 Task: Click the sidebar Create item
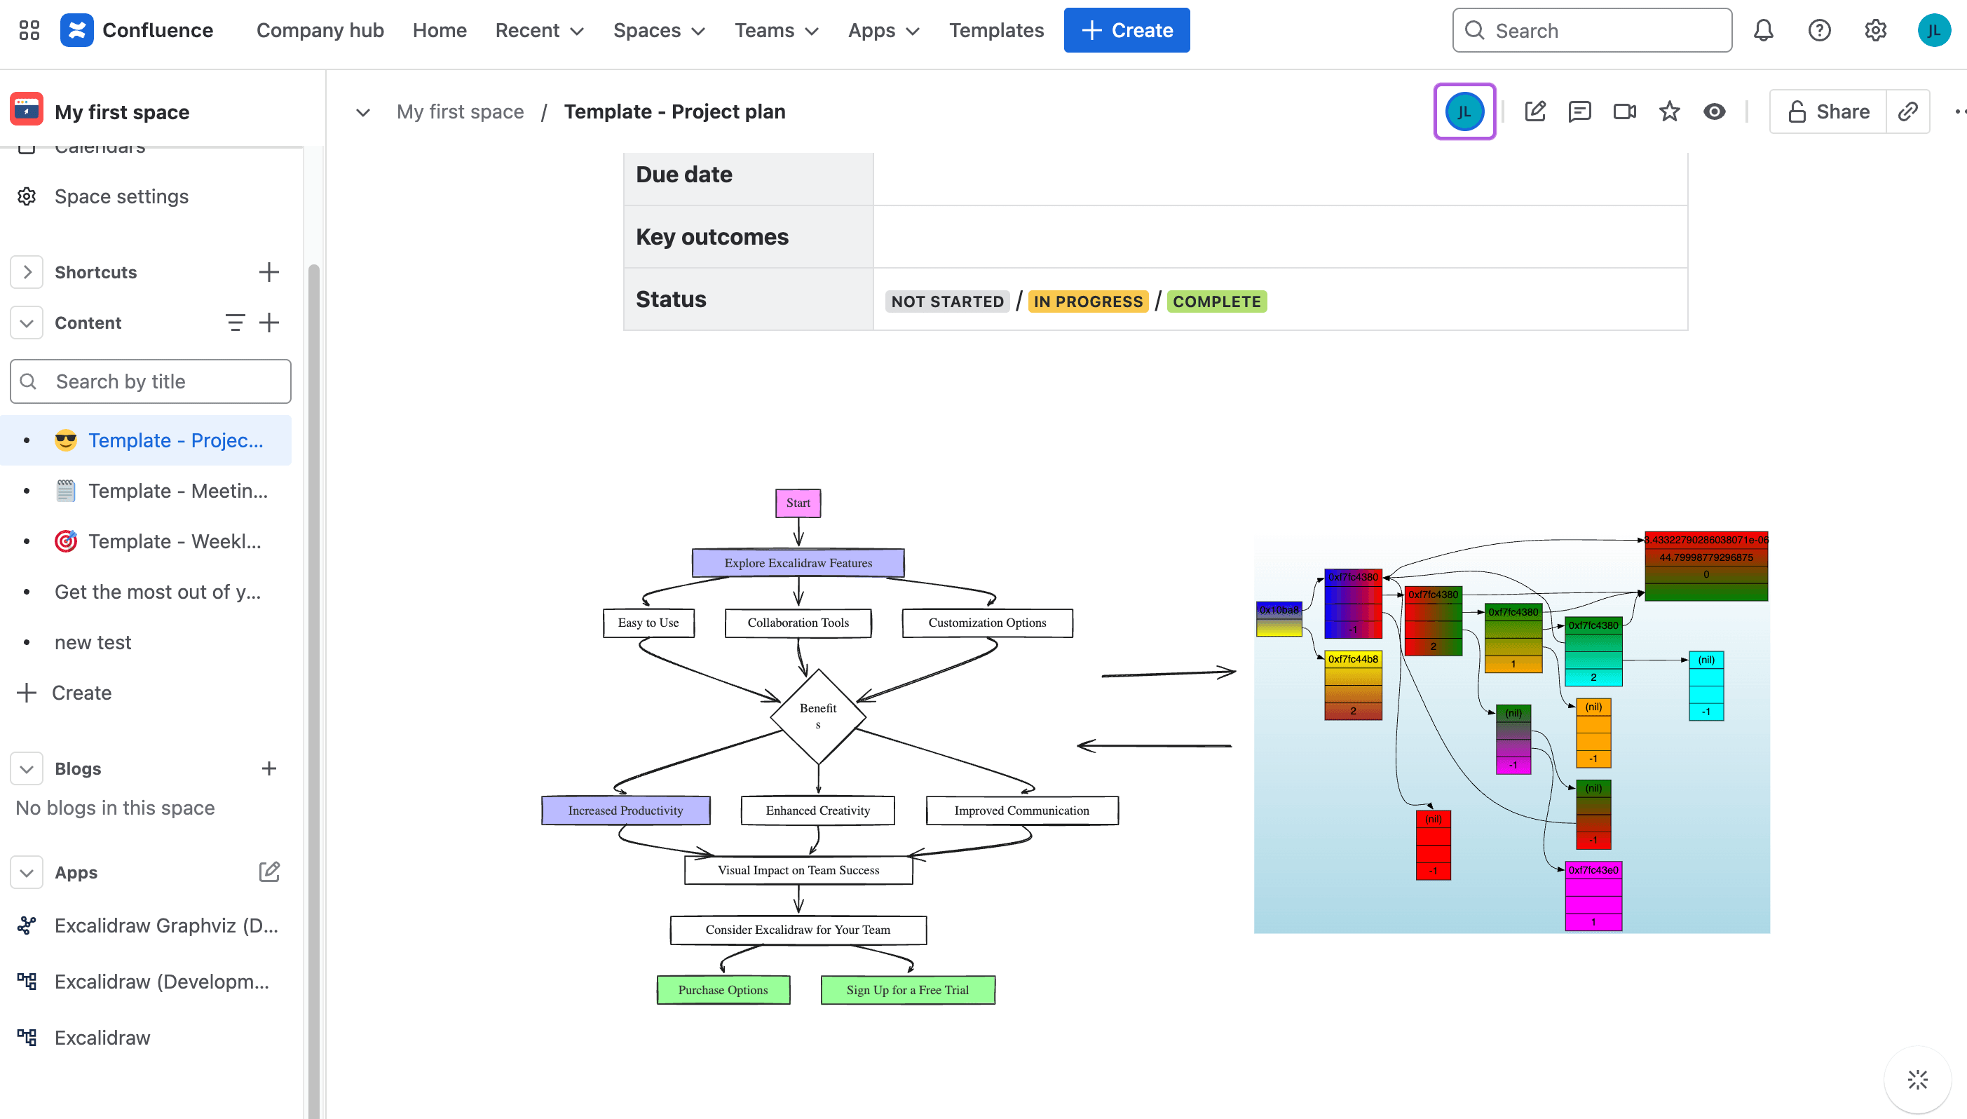coord(66,693)
